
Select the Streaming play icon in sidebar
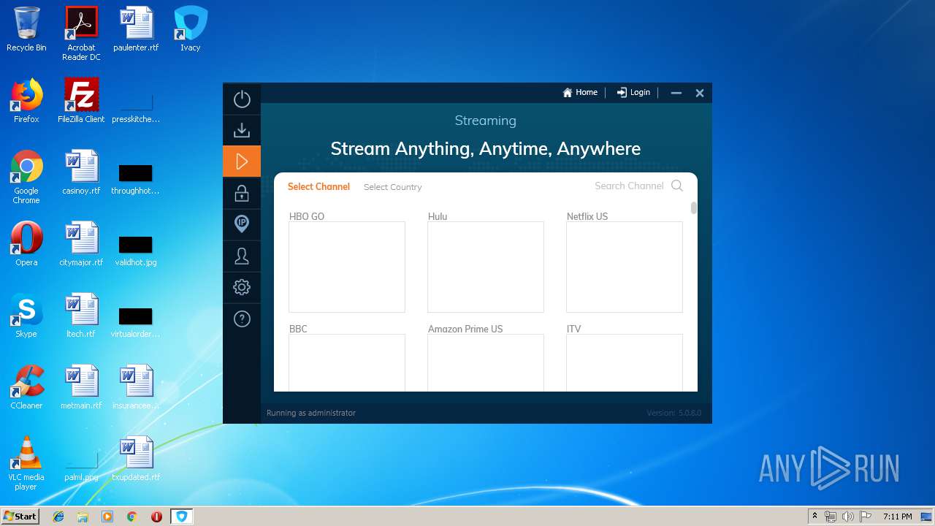tap(242, 161)
